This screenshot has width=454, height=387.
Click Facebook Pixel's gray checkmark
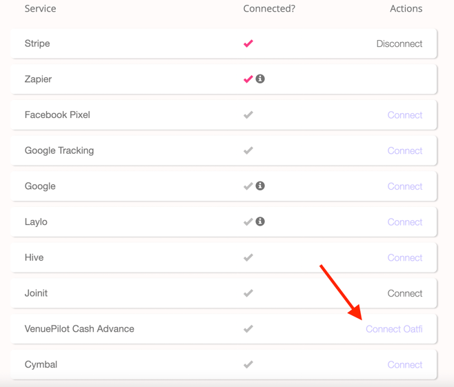coord(248,115)
